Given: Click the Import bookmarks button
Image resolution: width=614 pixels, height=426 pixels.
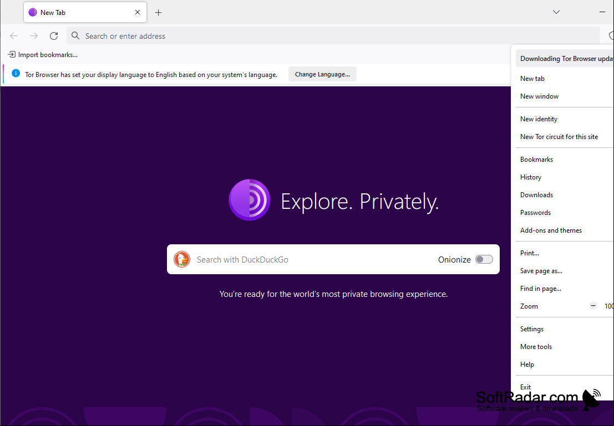Looking at the screenshot, I should [43, 55].
